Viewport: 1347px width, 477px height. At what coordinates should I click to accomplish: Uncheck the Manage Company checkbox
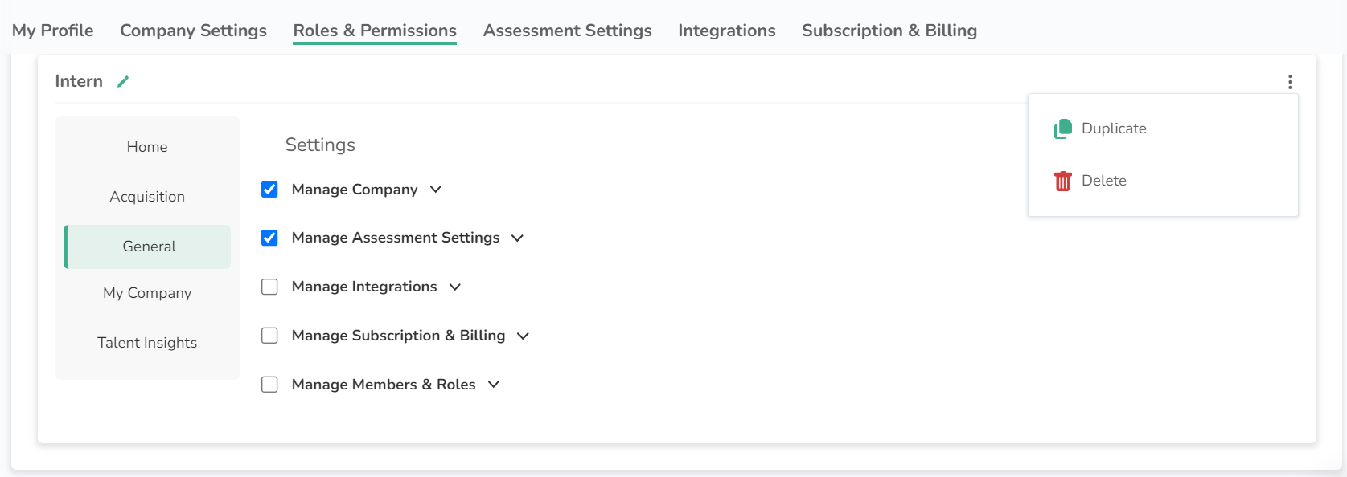(269, 190)
